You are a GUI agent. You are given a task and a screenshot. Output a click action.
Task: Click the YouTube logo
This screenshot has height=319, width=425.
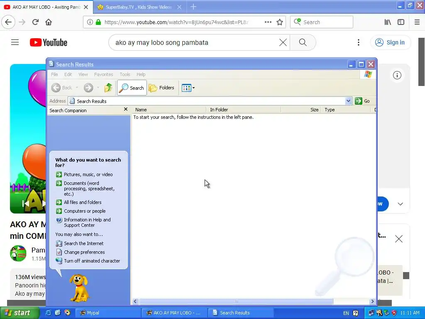coord(49,42)
